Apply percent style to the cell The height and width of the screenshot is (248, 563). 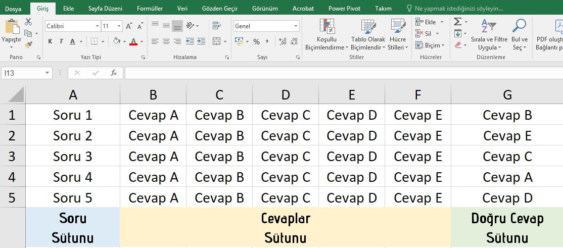(257, 41)
